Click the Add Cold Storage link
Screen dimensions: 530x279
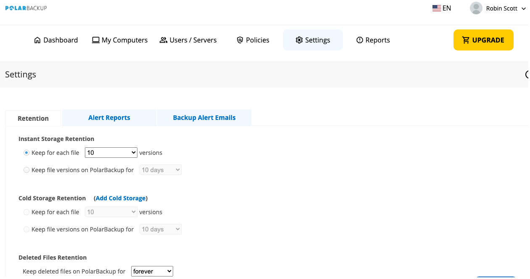coord(121,198)
